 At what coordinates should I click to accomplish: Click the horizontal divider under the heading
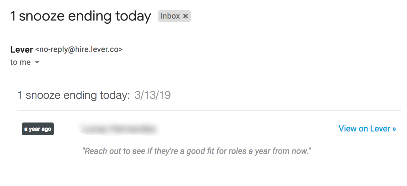[x=209, y=111]
